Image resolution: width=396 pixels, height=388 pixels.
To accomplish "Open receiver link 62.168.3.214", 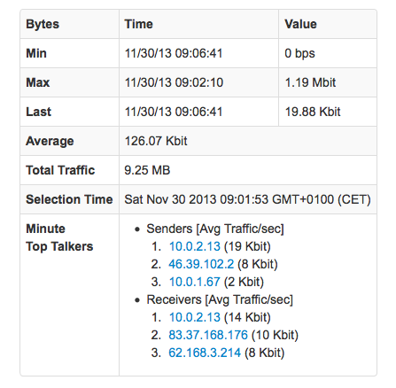I will (x=205, y=353).
